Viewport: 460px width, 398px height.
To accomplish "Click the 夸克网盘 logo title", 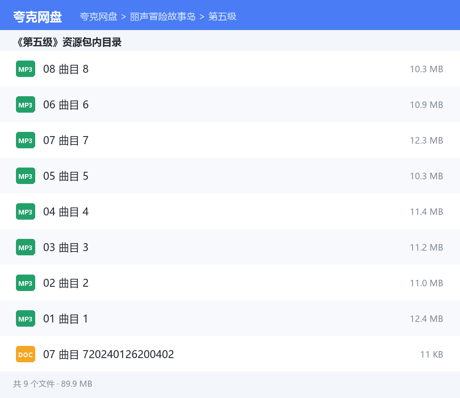I will click(38, 17).
